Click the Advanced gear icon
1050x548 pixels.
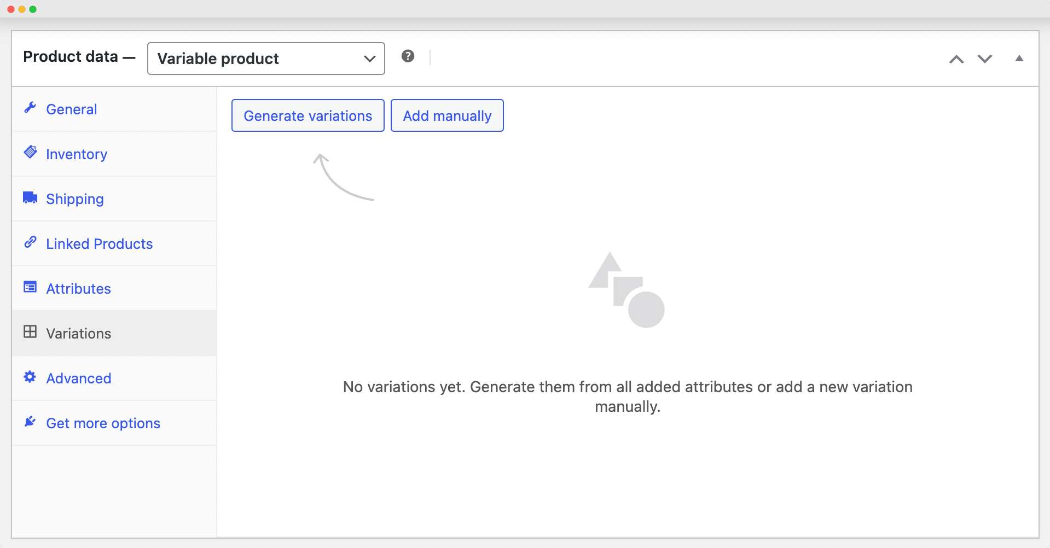pyautogui.click(x=30, y=377)
